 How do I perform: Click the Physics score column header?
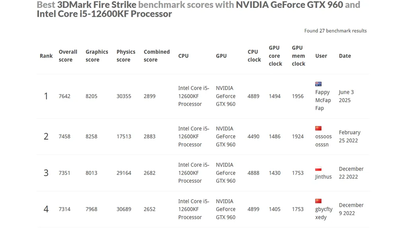[126, 56]
